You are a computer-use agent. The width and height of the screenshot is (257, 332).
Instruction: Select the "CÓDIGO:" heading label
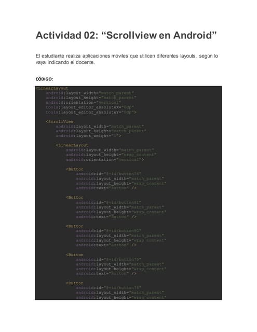(44, 79)
